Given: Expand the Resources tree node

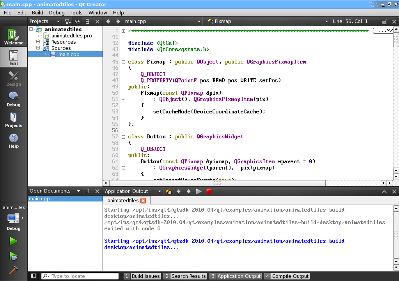Looking at the screenshot, I should (38, 42).
